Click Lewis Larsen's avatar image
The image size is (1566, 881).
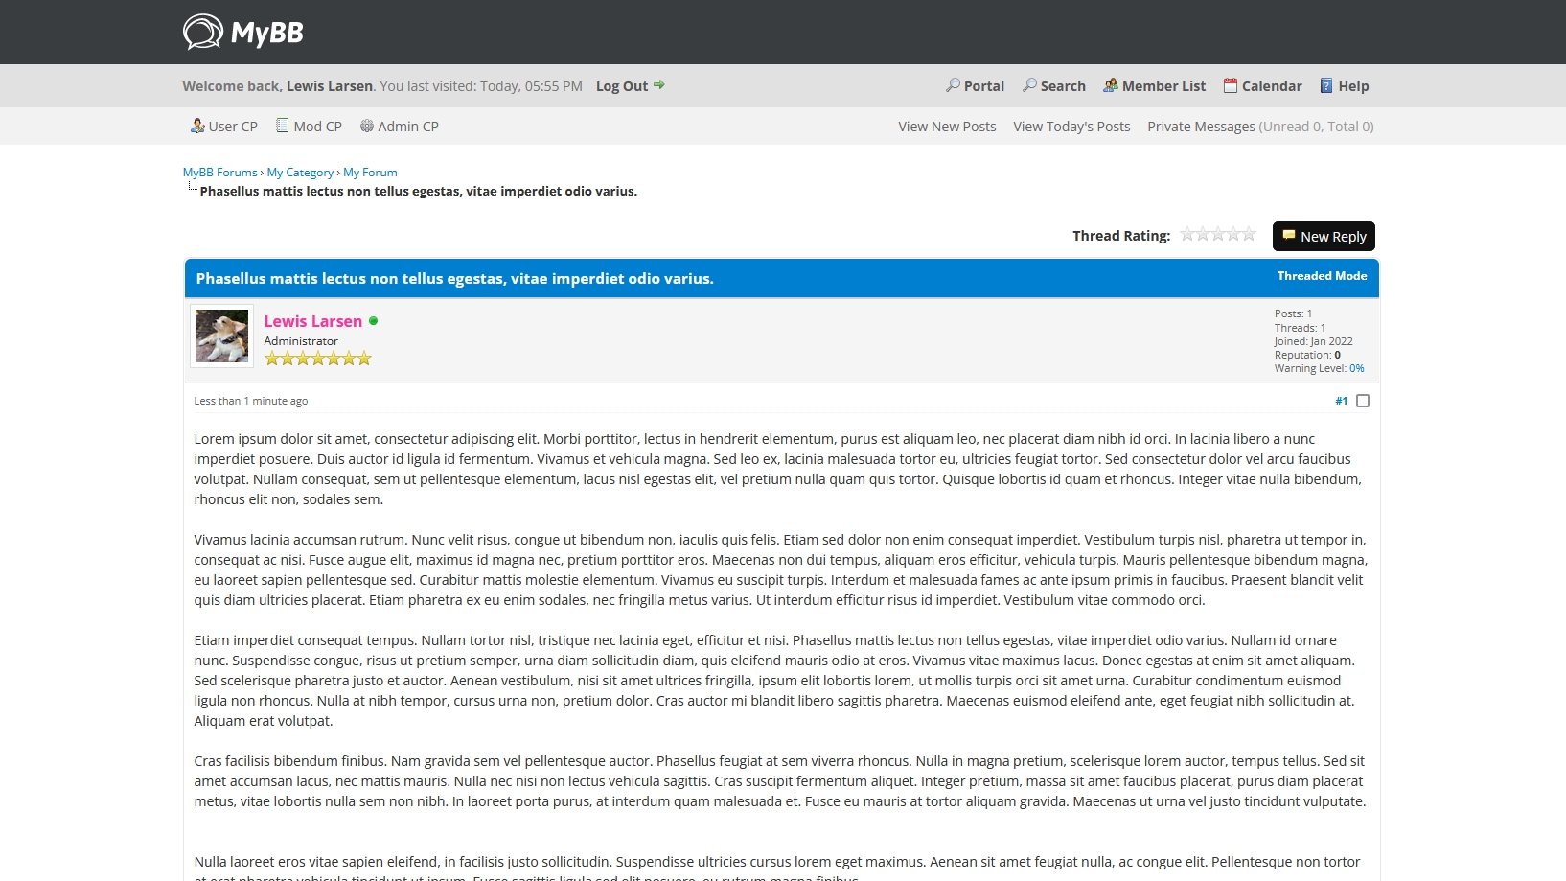221,336
